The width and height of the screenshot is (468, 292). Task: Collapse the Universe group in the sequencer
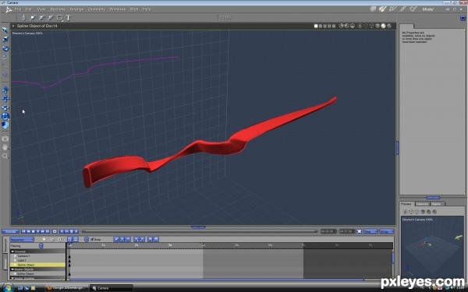click(x=12, y=252)
